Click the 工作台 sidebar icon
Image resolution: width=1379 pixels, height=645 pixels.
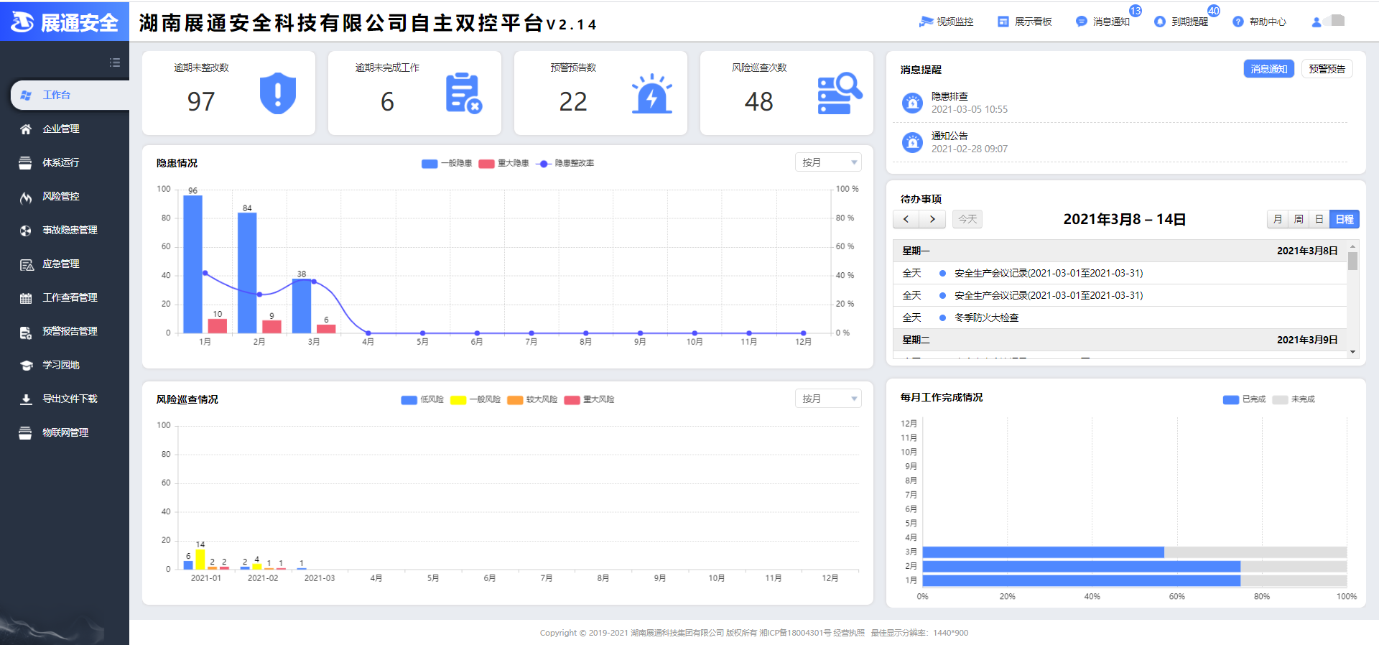click(x=26, y=95)
